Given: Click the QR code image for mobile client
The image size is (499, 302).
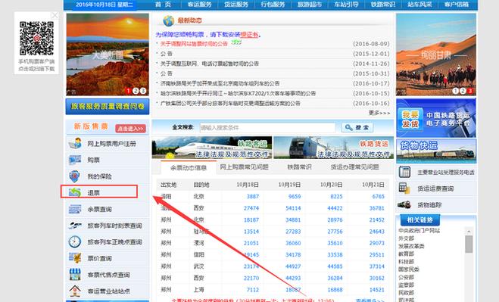Looking at the screenshot, I should click(36, 38).
